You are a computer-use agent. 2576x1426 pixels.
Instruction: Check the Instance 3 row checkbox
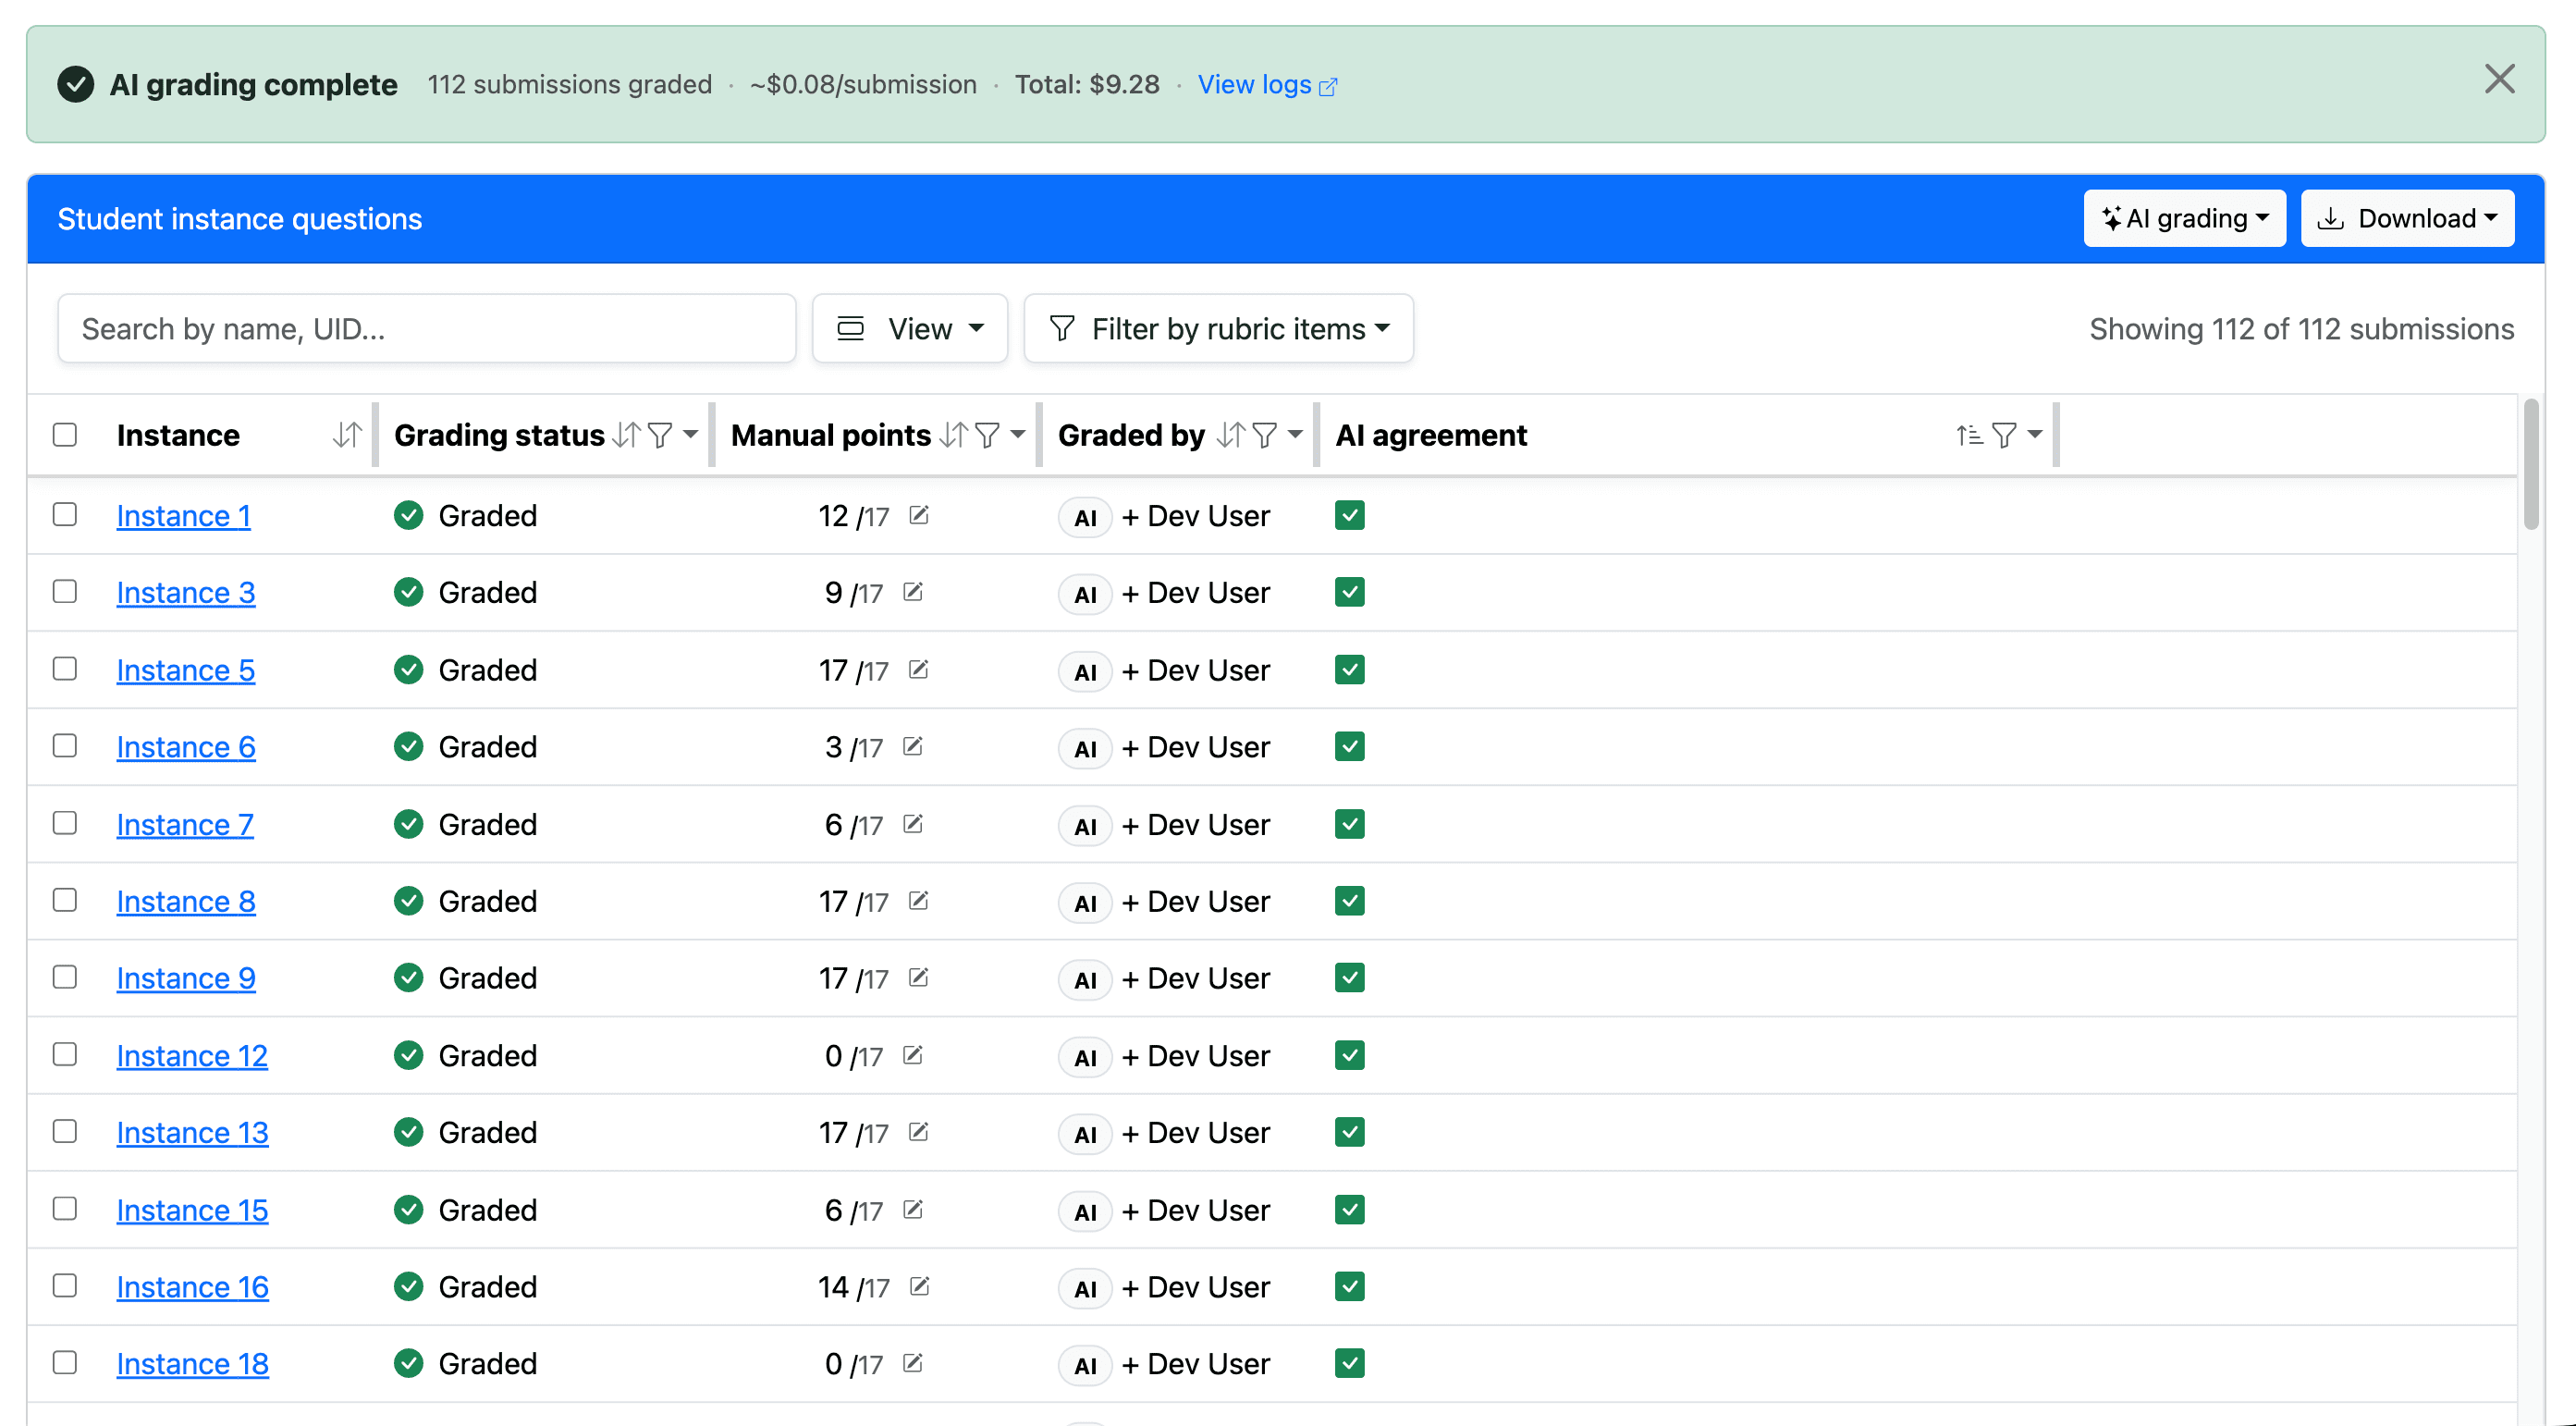pyautogui.click(x=65, y=591)
